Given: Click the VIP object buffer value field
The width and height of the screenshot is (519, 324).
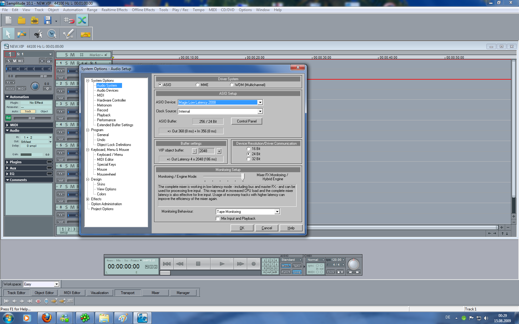Looking at the screenshot, I should click(207, 151).
